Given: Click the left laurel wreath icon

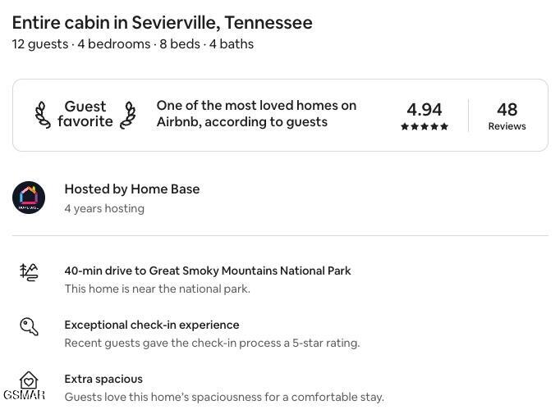Looking at the screenshot, I should coord(43,115).
